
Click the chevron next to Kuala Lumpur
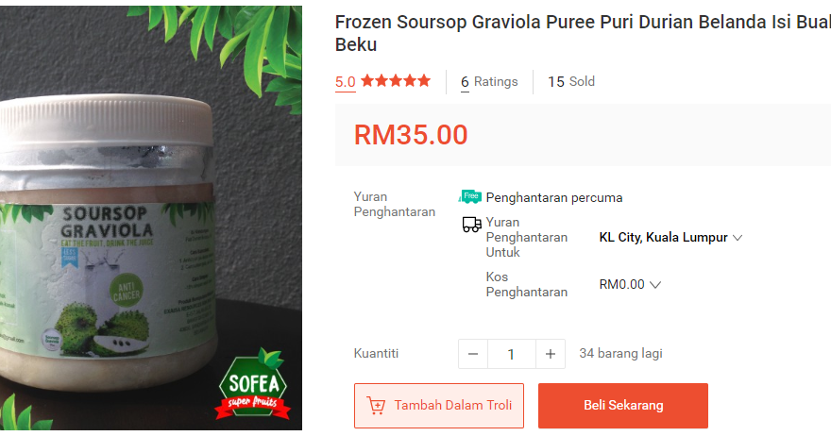click(x=738, y=238)
